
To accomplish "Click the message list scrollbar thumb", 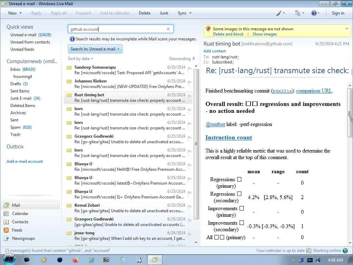I will tap(196, 144).
